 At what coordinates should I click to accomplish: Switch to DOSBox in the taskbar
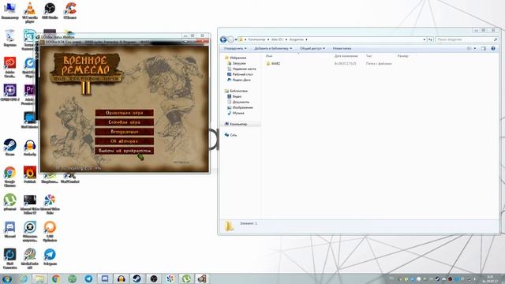202,278
